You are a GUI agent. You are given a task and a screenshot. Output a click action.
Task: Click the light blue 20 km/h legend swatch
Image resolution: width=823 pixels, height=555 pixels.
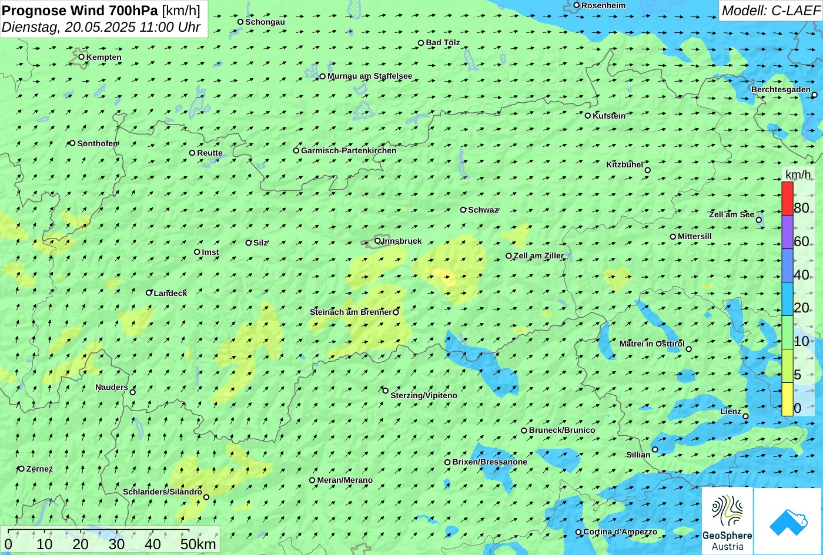pos(787,299)
